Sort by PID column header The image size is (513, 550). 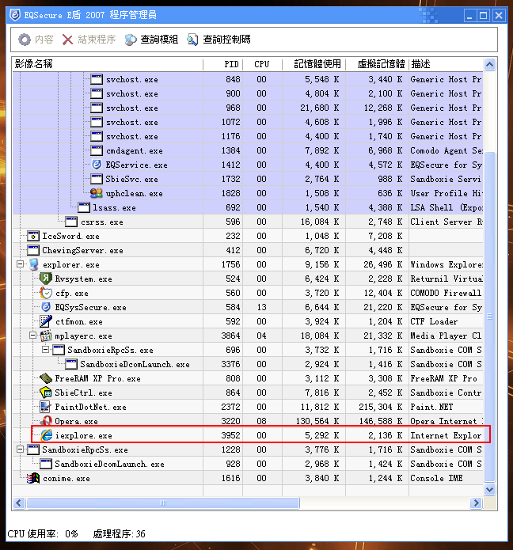point(222,64)
